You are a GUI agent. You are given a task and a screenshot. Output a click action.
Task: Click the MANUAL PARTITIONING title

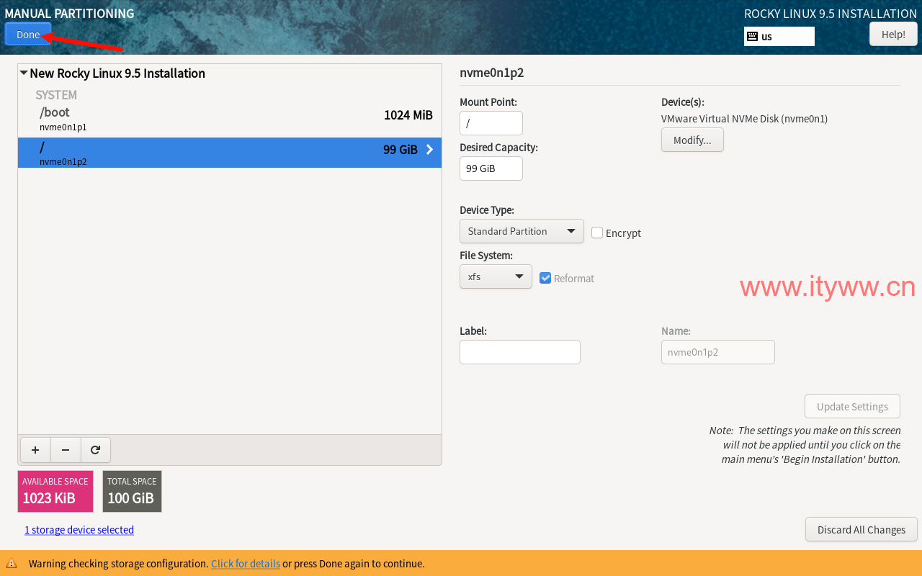tap(69, 13)
